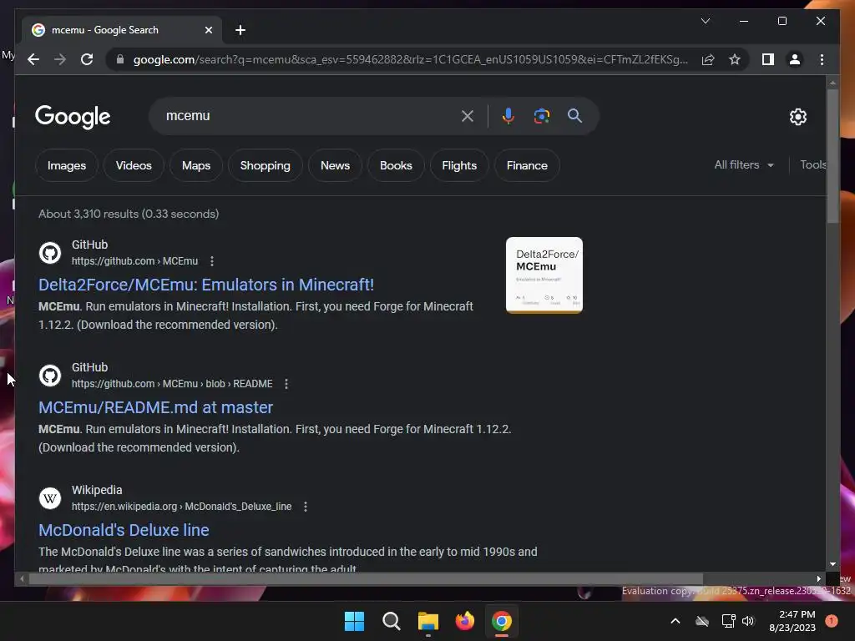Open more options for README GitHub result

coord(286,384)
